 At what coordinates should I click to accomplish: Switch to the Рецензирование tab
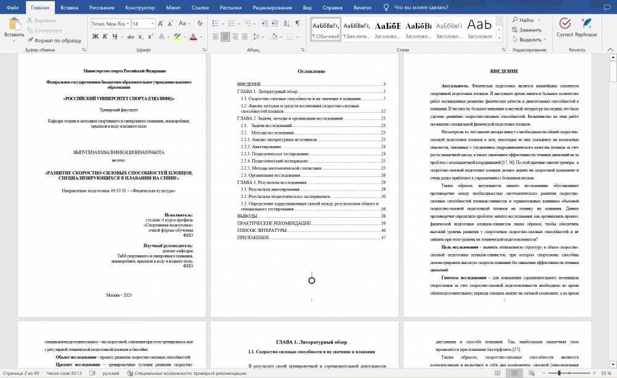point(272,7)
